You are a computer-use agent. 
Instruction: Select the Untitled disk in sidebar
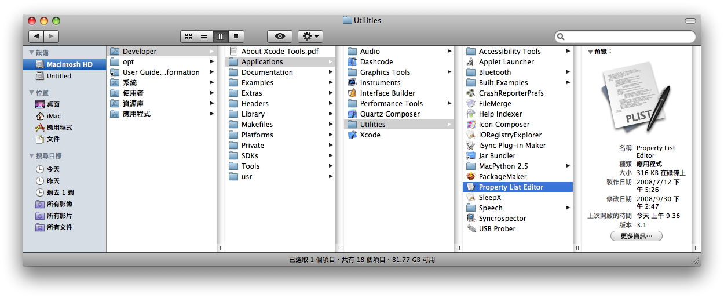coord(64,76)
